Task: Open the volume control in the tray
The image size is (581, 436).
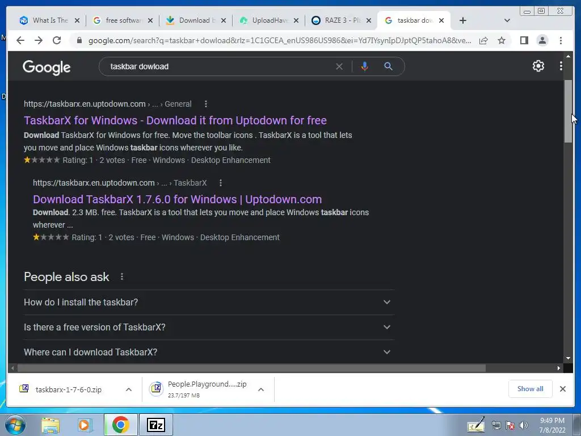Action: tap(524, 425)
